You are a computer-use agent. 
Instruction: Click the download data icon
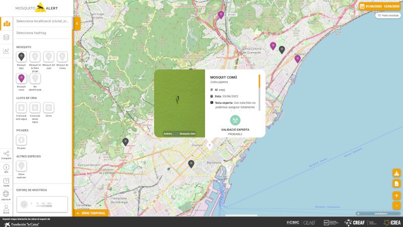396,173
